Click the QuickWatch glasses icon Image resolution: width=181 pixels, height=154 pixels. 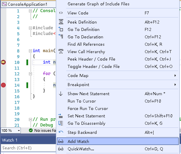point(61,149)
